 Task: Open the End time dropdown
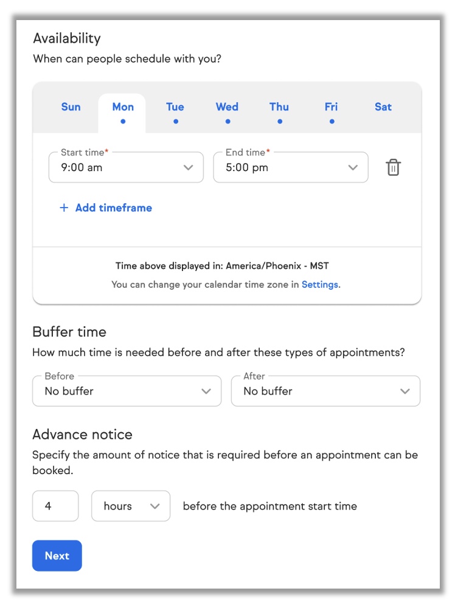point(290,167)
